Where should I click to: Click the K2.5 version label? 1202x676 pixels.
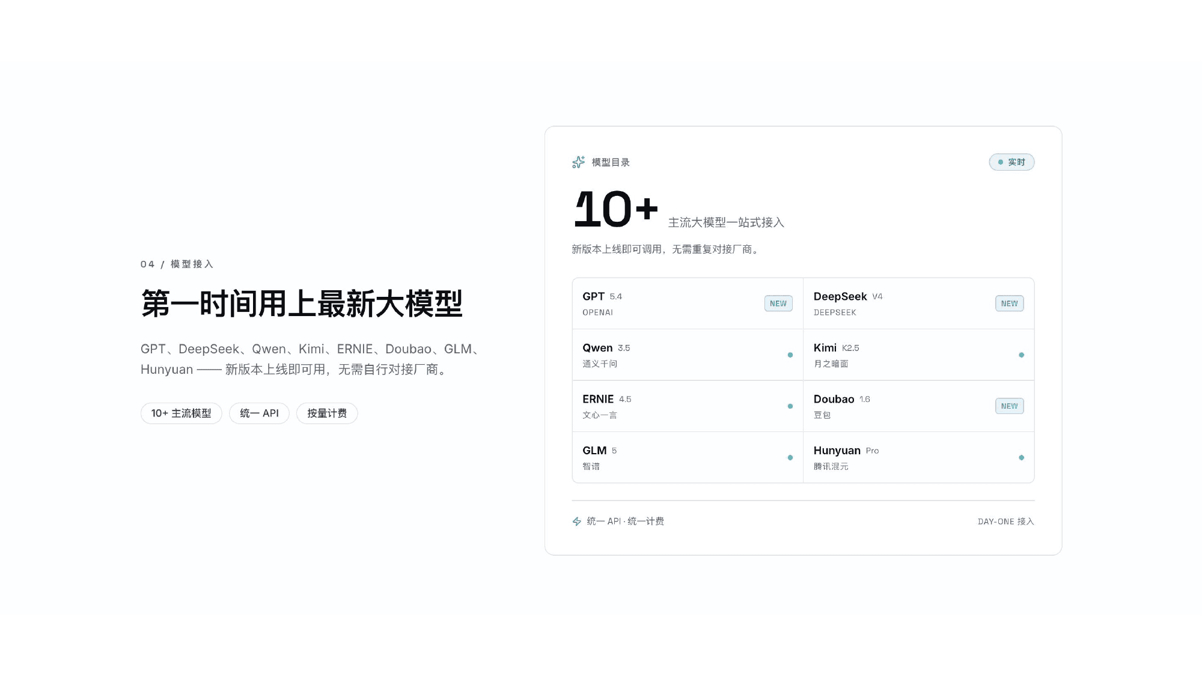850,348
